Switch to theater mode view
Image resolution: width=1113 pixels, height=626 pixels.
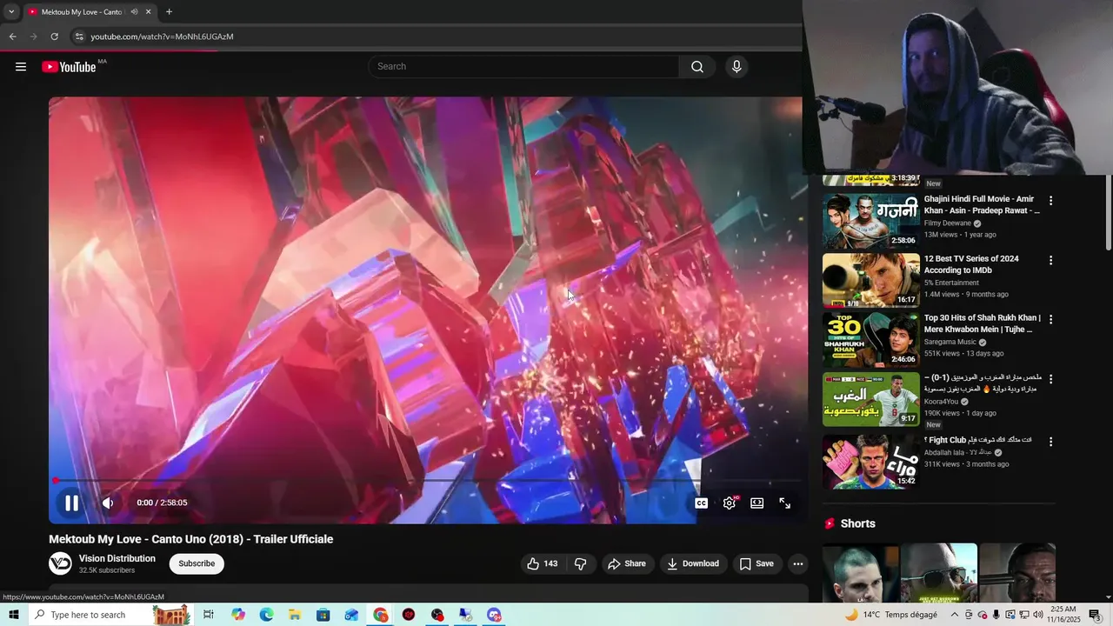757,503
